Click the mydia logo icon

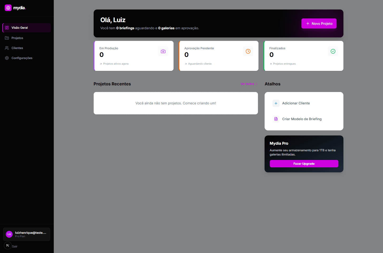(x=8, y=8)
